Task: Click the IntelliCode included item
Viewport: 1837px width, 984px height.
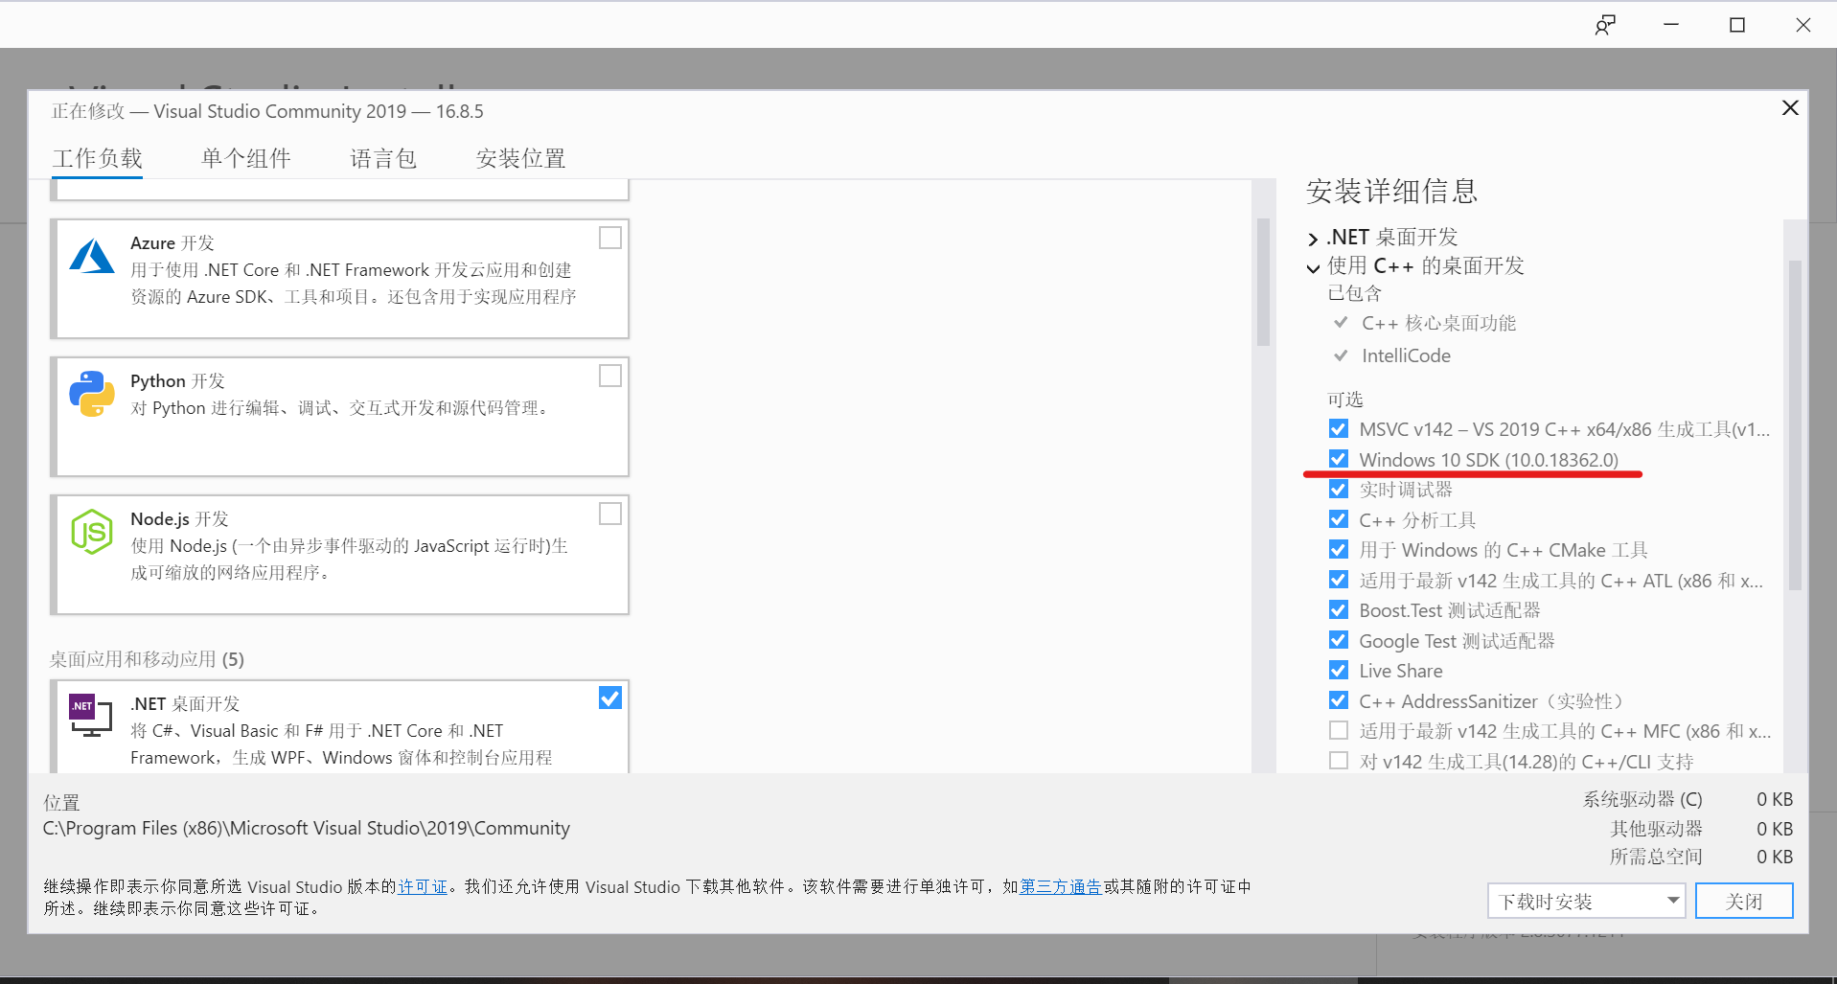Action: coord(1406,355)
